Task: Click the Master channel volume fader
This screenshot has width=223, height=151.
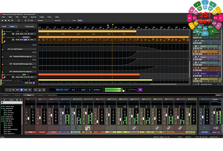Action: [214, 113]
